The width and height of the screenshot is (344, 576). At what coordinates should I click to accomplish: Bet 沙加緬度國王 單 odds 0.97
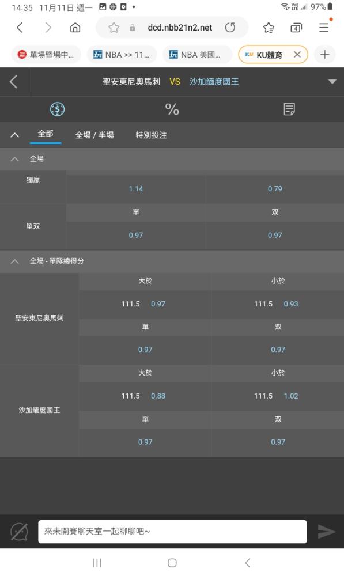[x=145, y=442]
